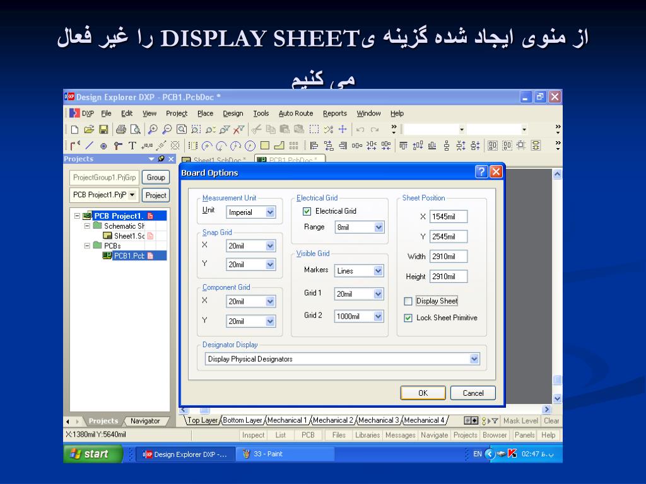
Task: Click the Align Top components icon
Action: [x=403, y=146]
